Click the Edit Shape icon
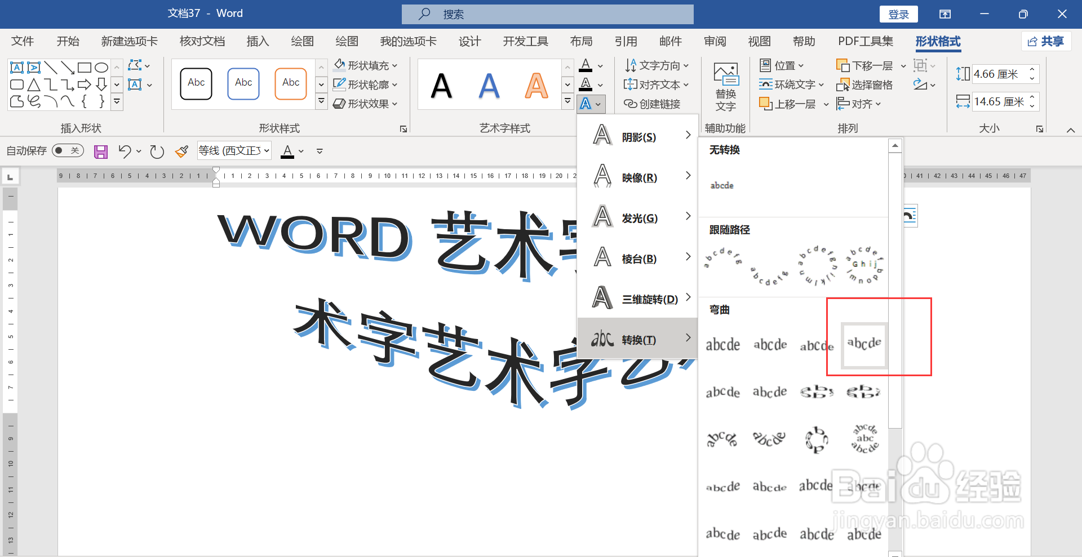Image resolution: width=1082 pixels, height=557 pixels. tap(135, 65)
